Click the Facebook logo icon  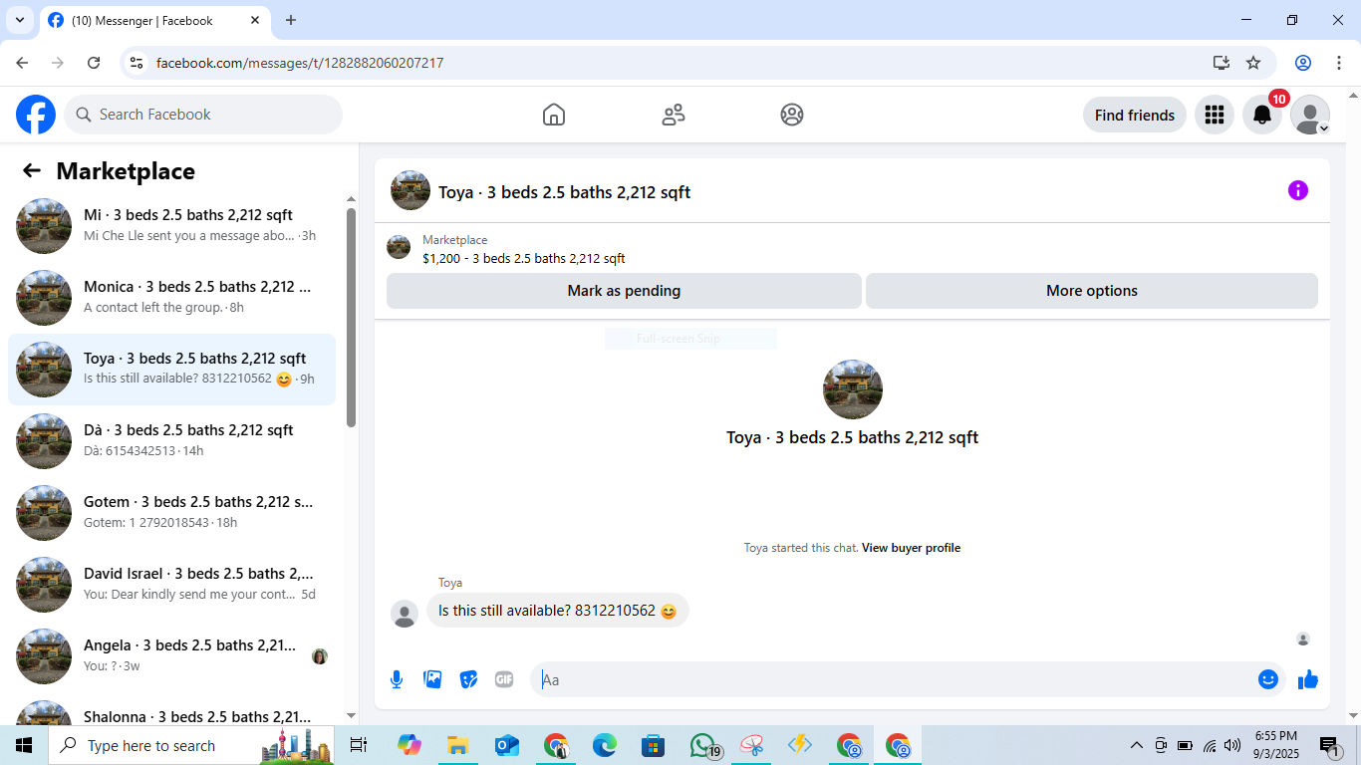pos(36,115)
